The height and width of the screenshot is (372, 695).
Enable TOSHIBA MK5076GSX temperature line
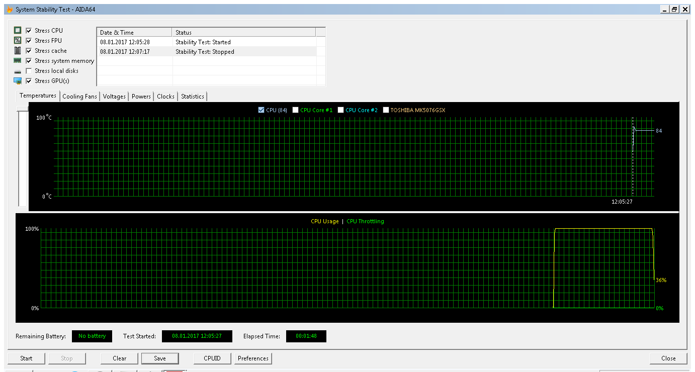pos(386,110)
